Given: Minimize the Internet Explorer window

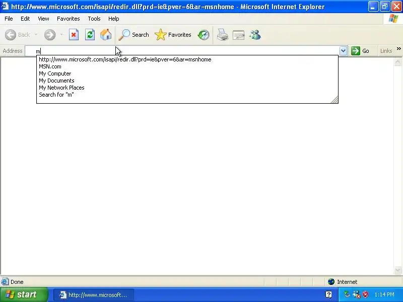Looking at the screenshot, I should 373,7.
